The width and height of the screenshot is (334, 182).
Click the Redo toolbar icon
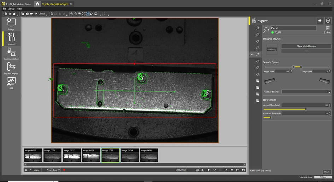coord(64,14)
